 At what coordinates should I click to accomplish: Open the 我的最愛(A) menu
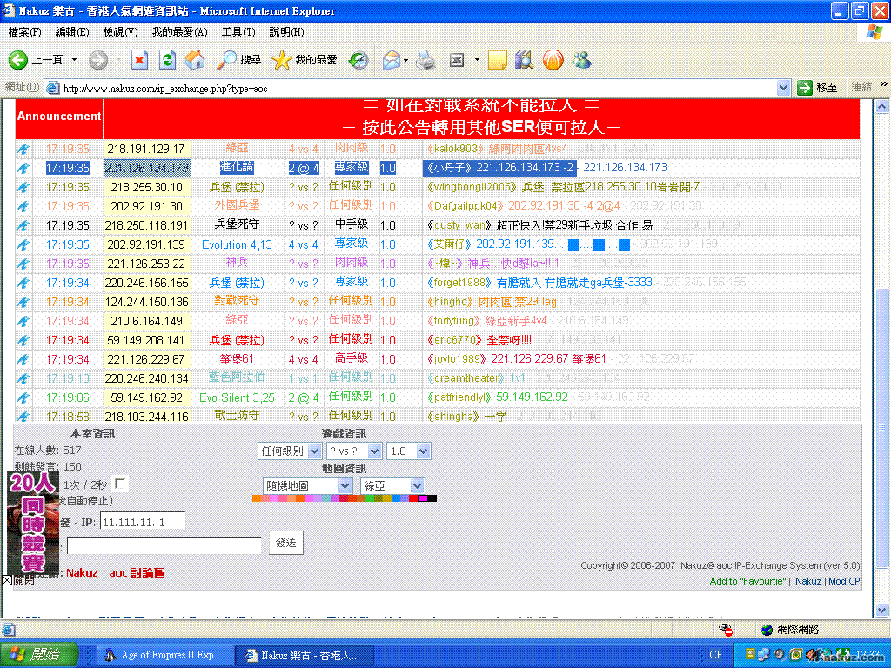coord(179,32)
